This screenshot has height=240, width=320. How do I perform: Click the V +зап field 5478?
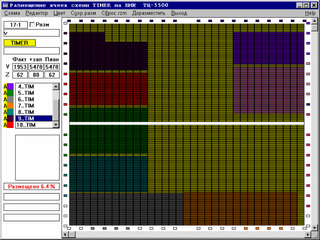click(x=36, y=67)
